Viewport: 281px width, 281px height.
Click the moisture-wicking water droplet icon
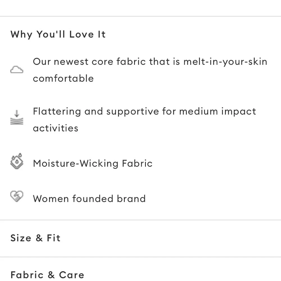pyautogui.click(x=17, y=161)
